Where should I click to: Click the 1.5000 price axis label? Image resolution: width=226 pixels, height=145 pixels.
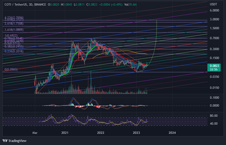pos(215,28)
